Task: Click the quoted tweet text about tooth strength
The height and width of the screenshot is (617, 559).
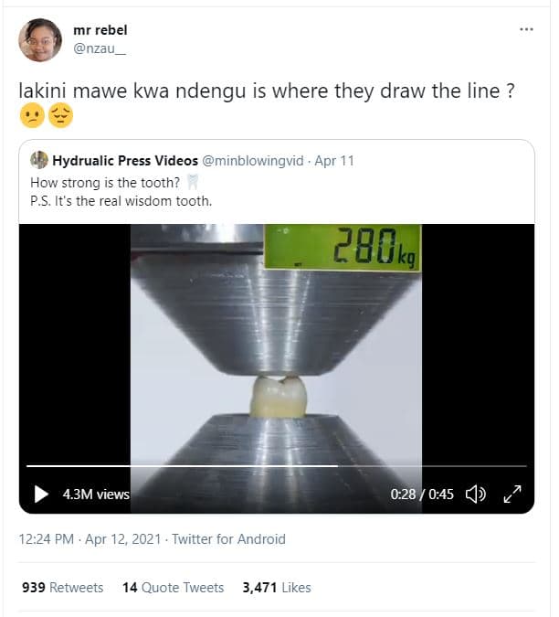Action: [121, 192]
